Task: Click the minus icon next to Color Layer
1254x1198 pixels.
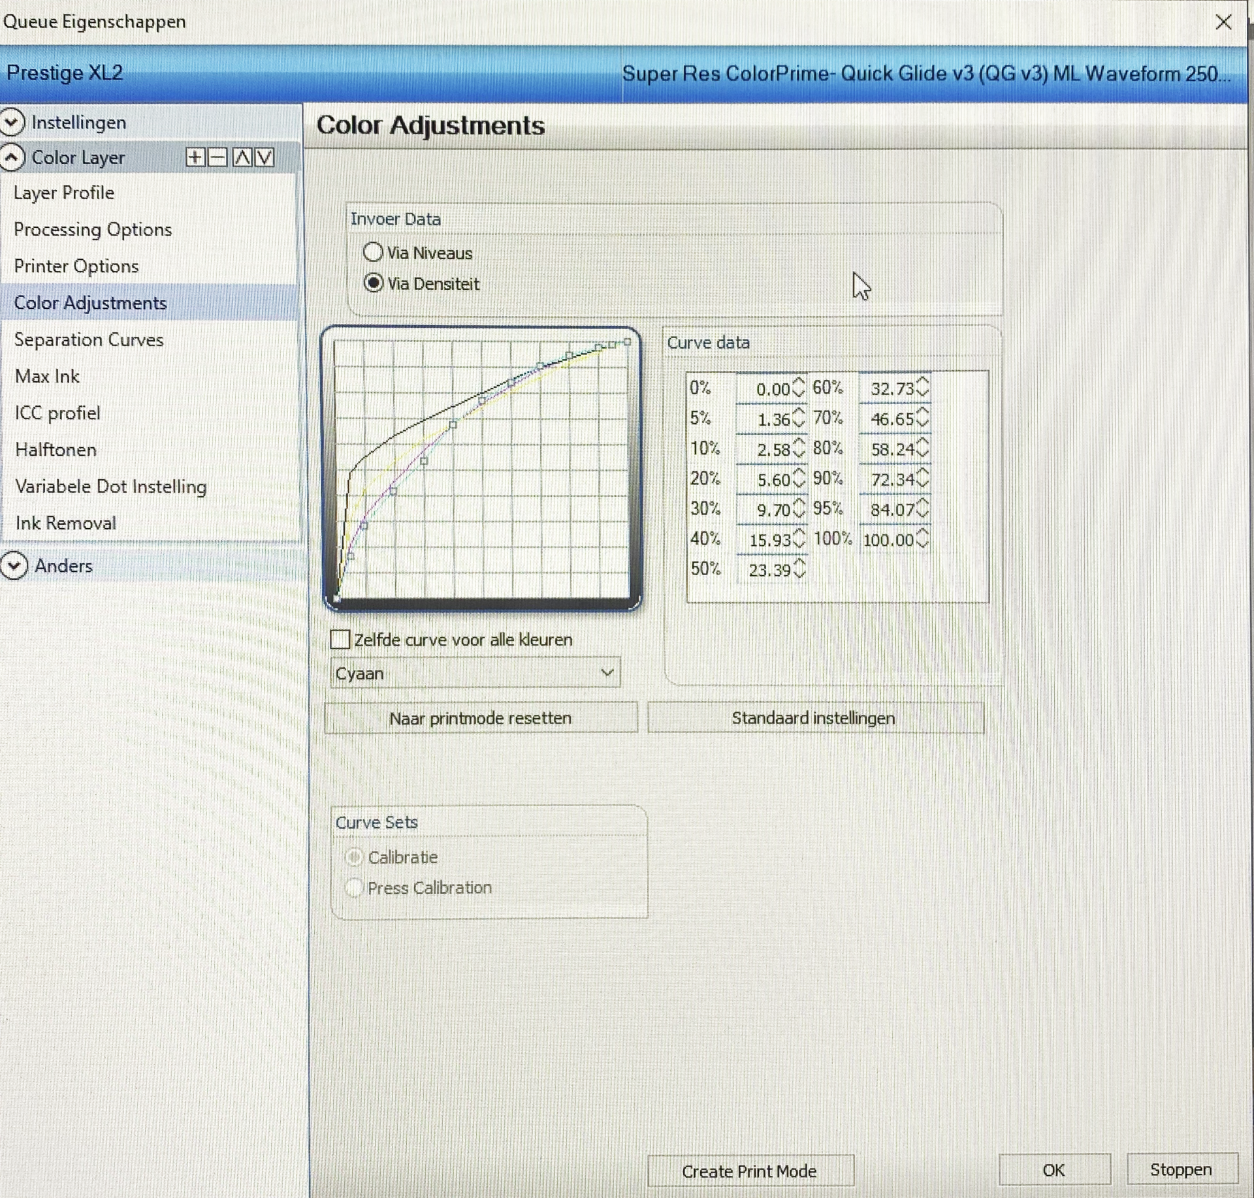Action: [x=218, y=157]
